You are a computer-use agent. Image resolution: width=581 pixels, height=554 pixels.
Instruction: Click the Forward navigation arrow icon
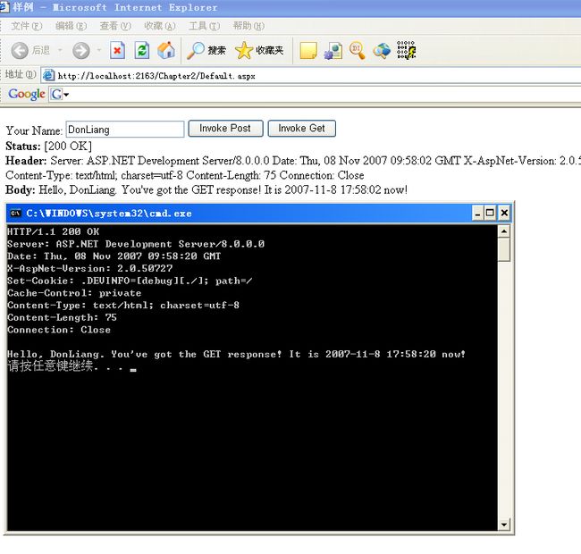click(80, 50)
